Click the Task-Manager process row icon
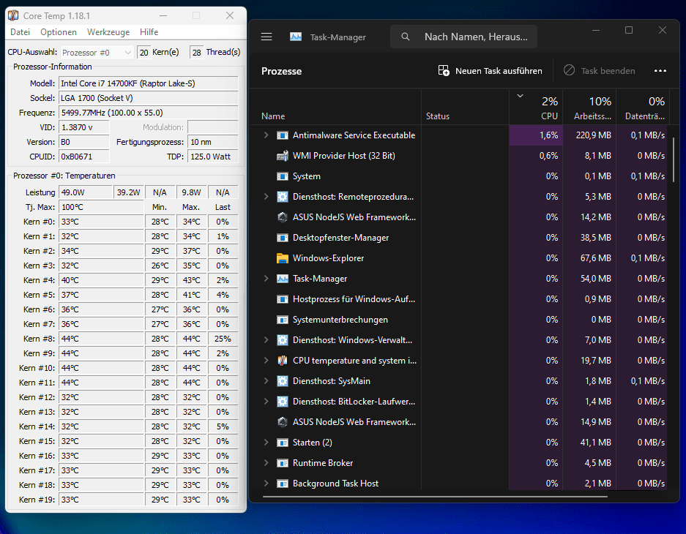686x534 pixels. (x=283, y=279)
